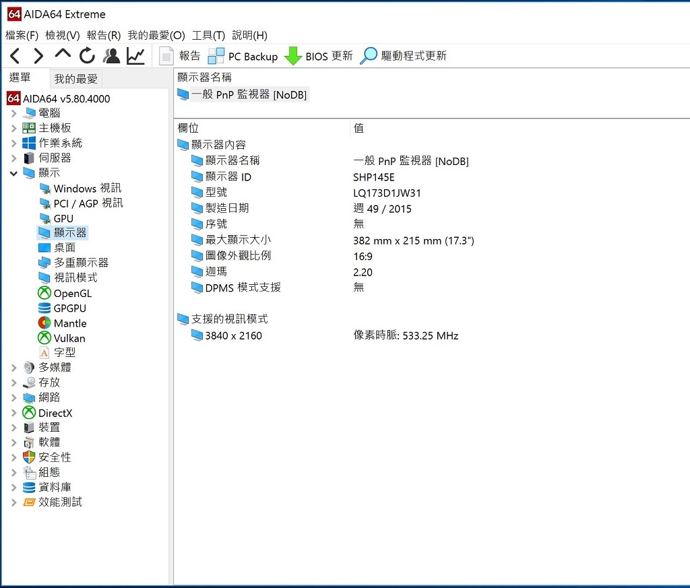Screen dimensions: 690x588
Task: Switch to the 我的最愛 tab
Action: pos(75,79)
